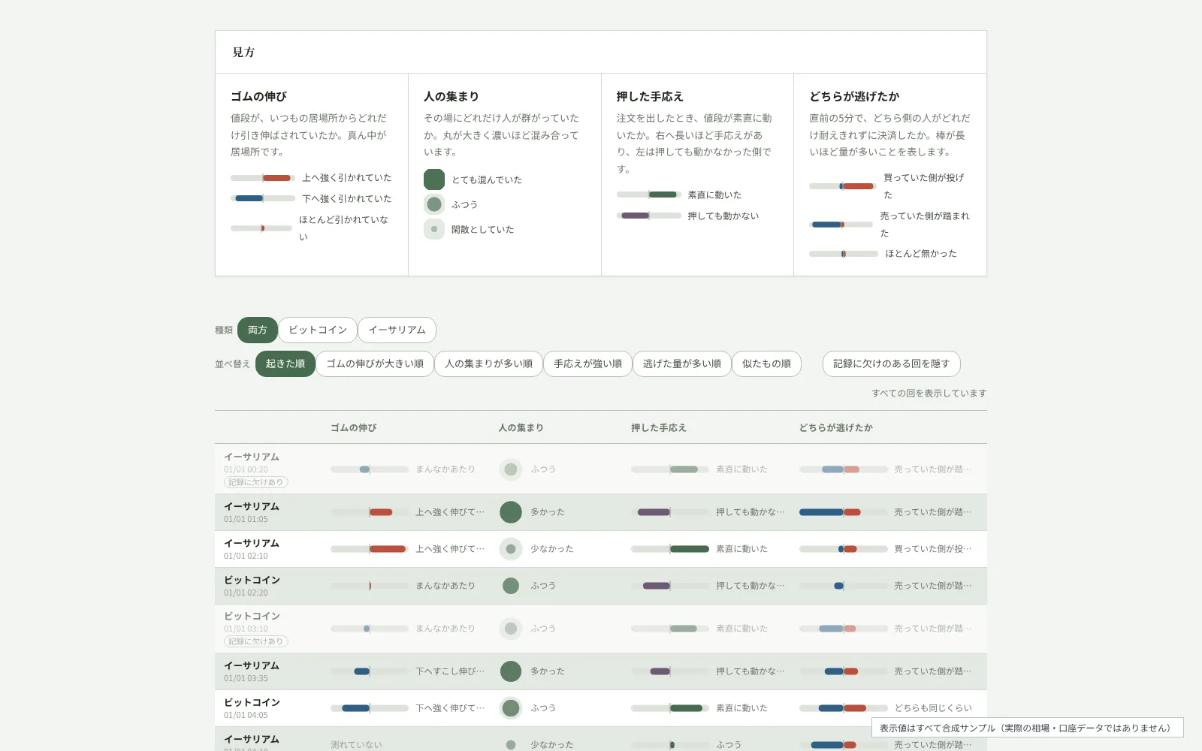Select the イーサリアム 01/01 02:10 row title

coord(252,543)
